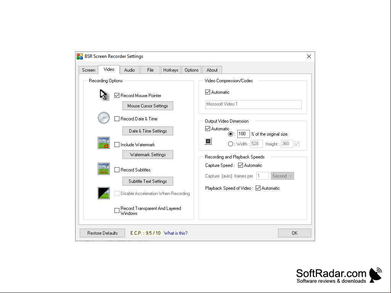Image resolution: width=391 pixels, height=293 pixels.
Task: Click the clock icon for date and time
Action: click(103, 118)
